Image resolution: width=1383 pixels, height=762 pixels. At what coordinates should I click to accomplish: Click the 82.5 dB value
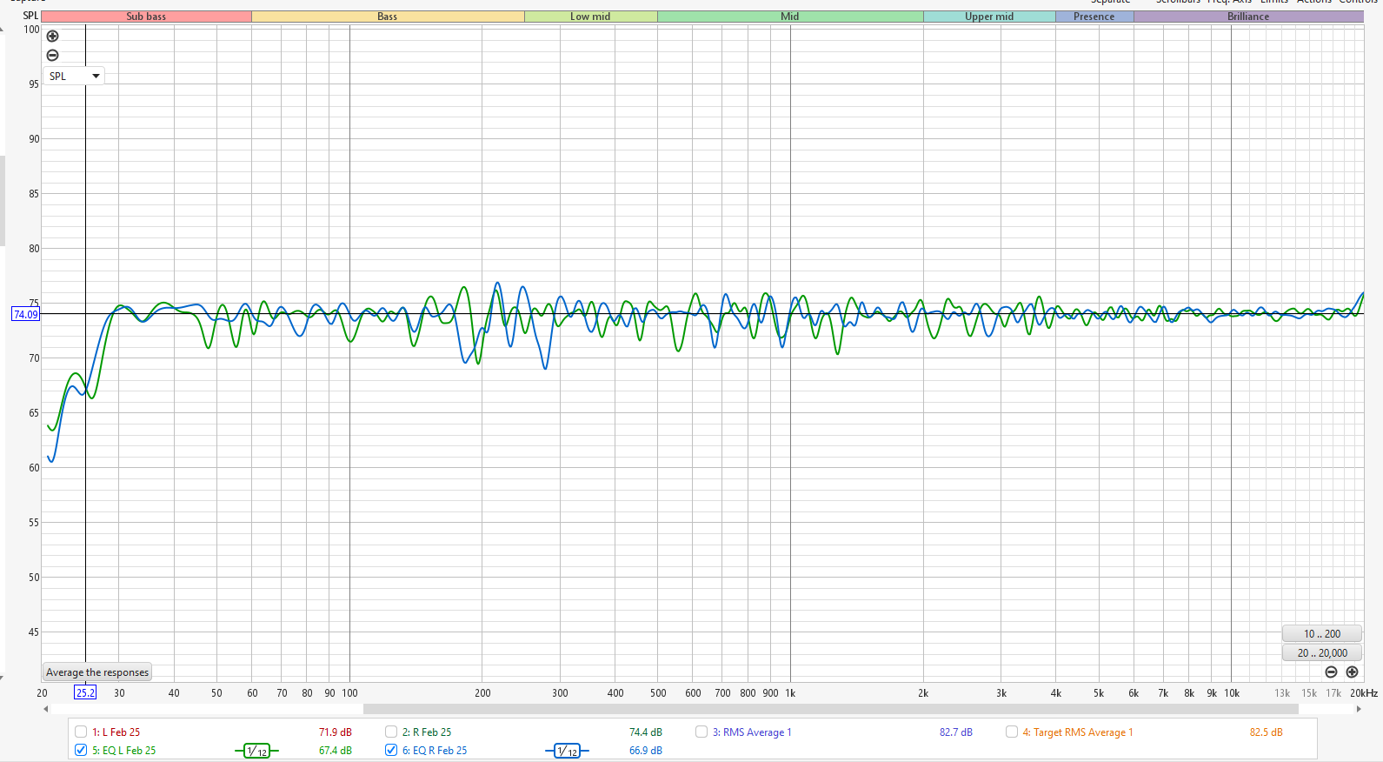1267,732
